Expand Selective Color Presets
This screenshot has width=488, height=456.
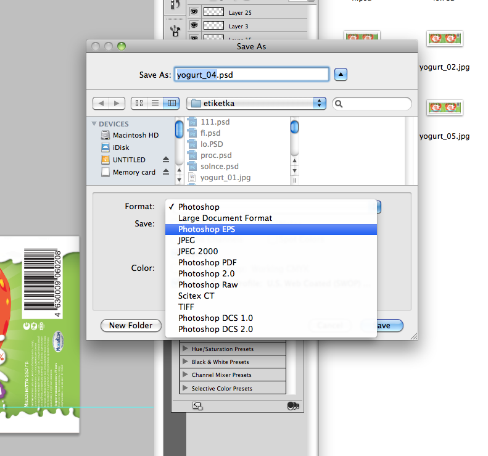(x=185, y=388)
